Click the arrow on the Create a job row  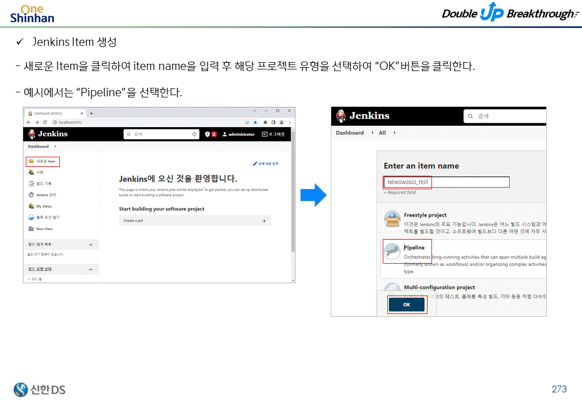click(264, 221)
